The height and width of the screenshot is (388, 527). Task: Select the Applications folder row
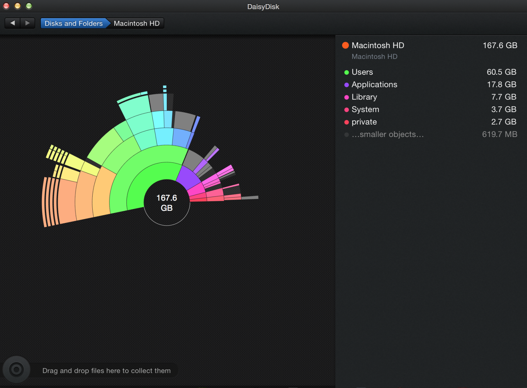[430, 85]
